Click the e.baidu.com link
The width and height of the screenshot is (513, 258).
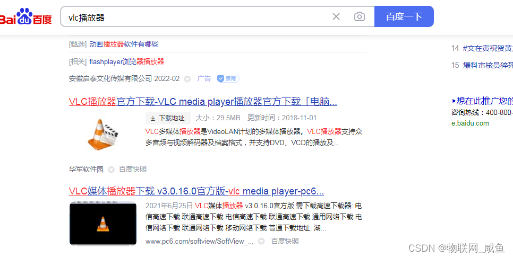click(x=470, y=123)
